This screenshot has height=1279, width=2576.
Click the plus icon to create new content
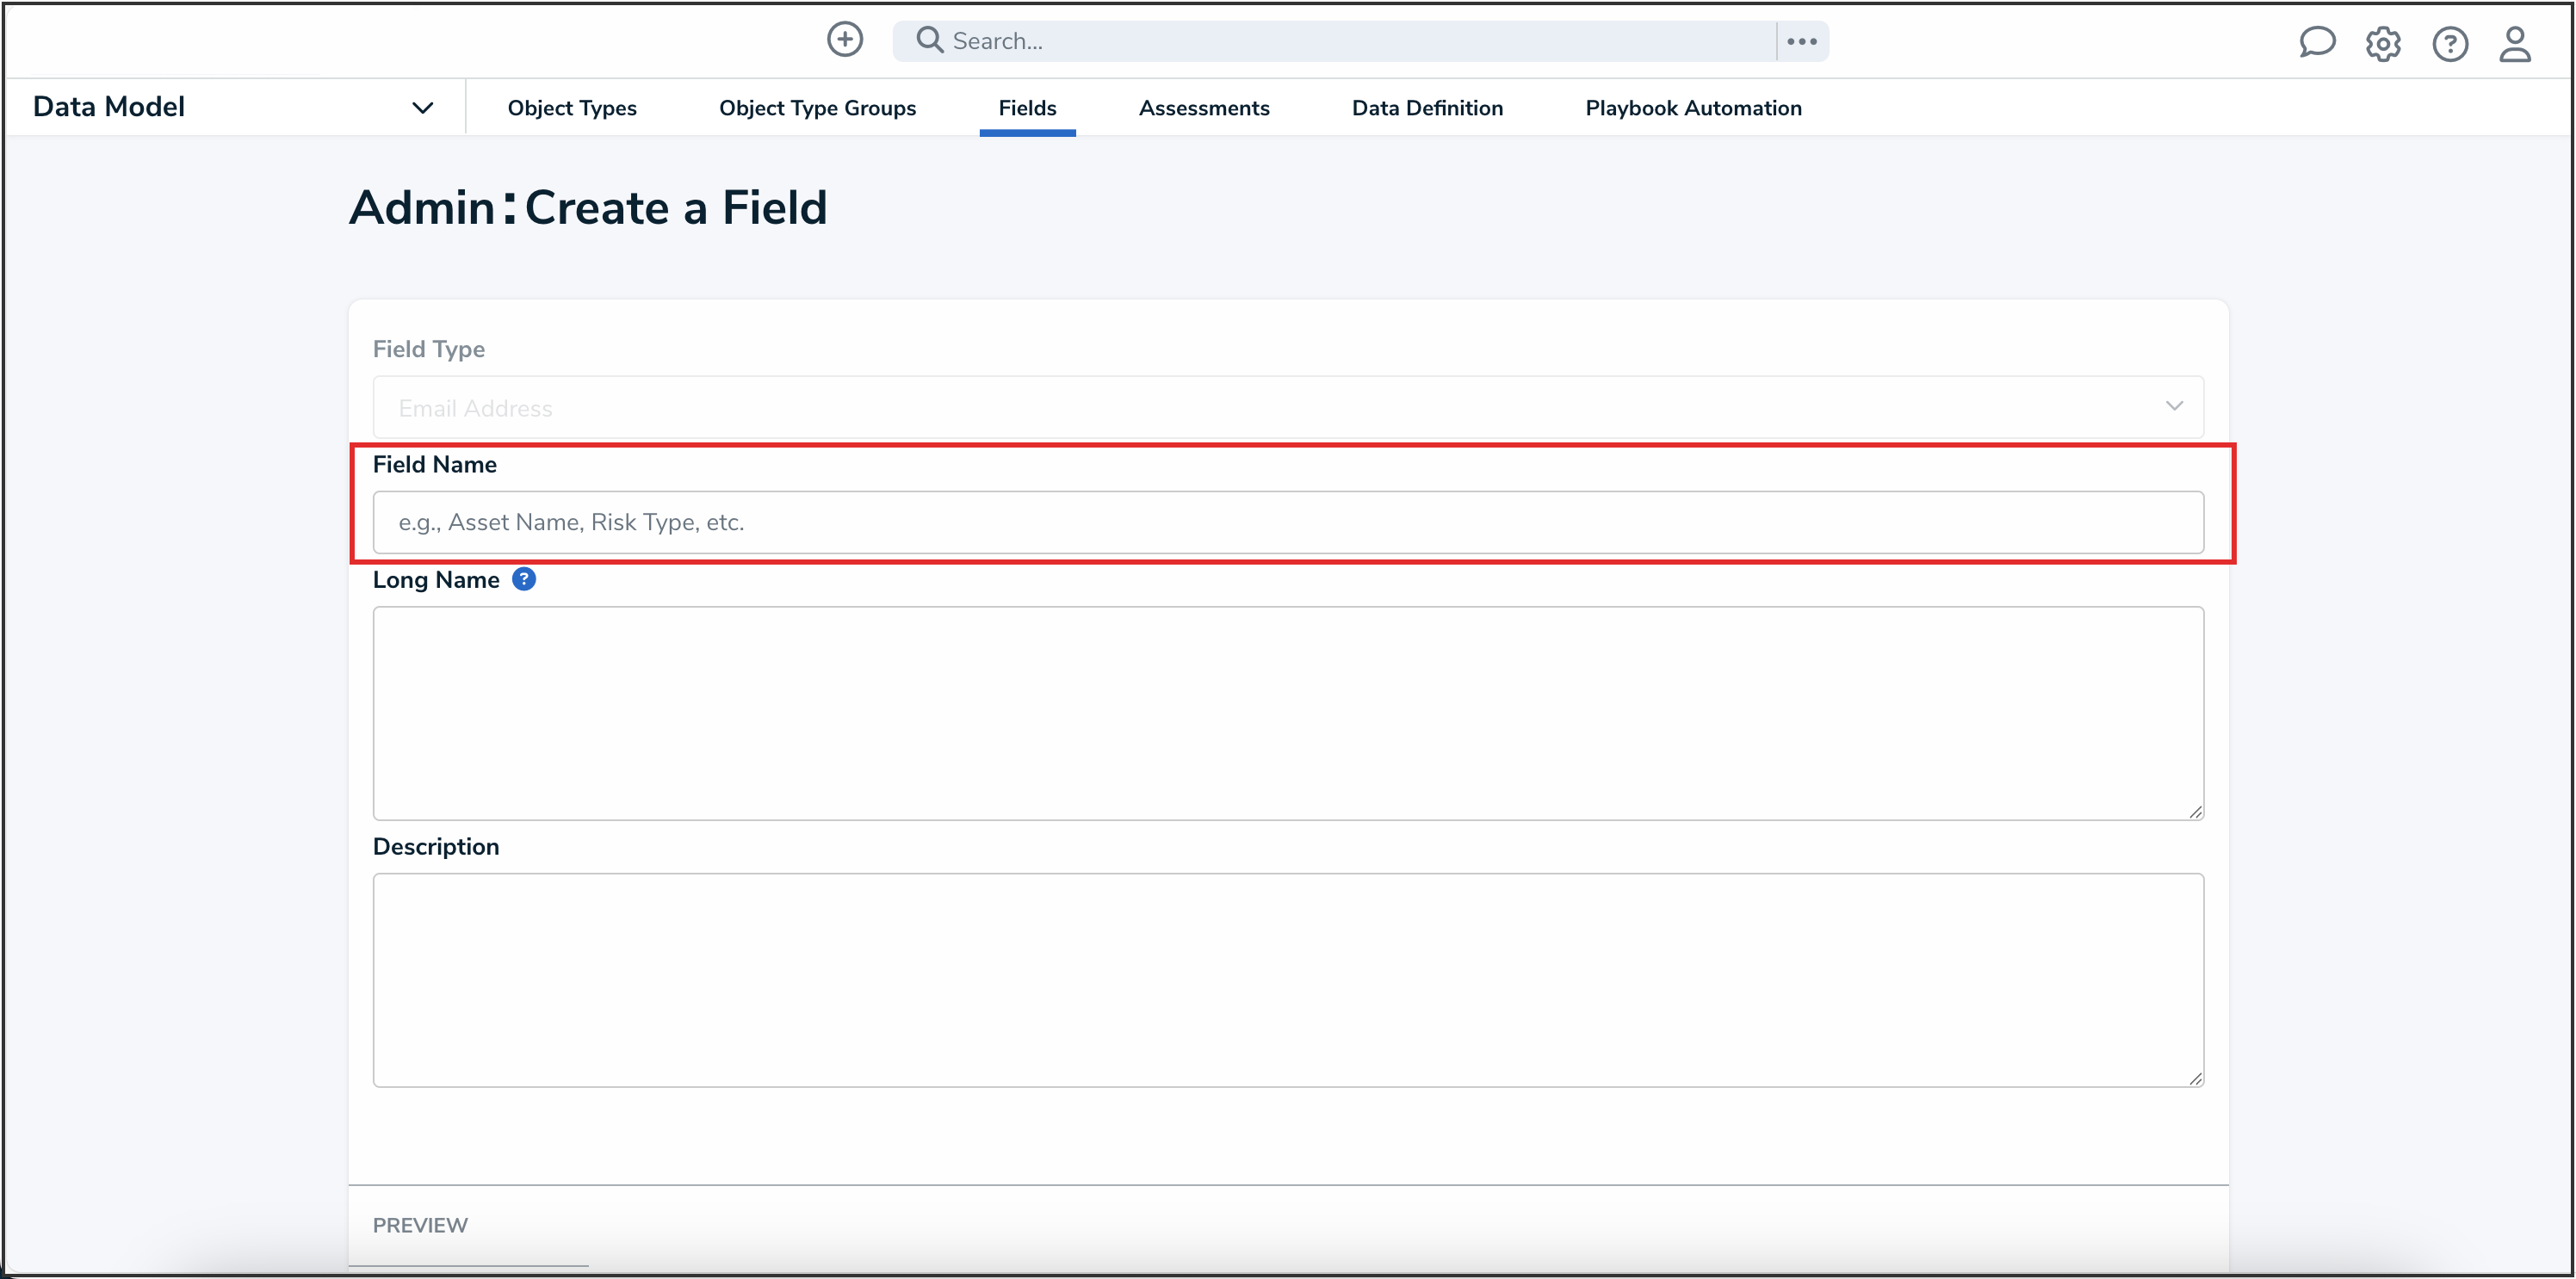tap(845, 40)
